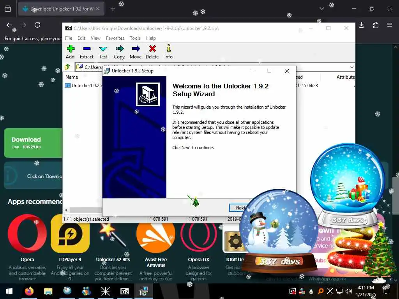Viewport: 399px width, 299px height.
Task: Switch to Unlocker setup on the taskbar
Action: 143,291
